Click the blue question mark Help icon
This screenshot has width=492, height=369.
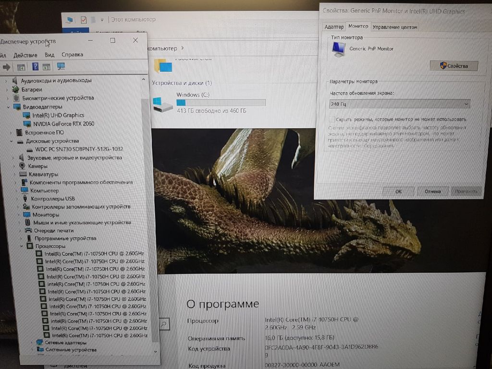pyautogui.click(x=35, y=67)
